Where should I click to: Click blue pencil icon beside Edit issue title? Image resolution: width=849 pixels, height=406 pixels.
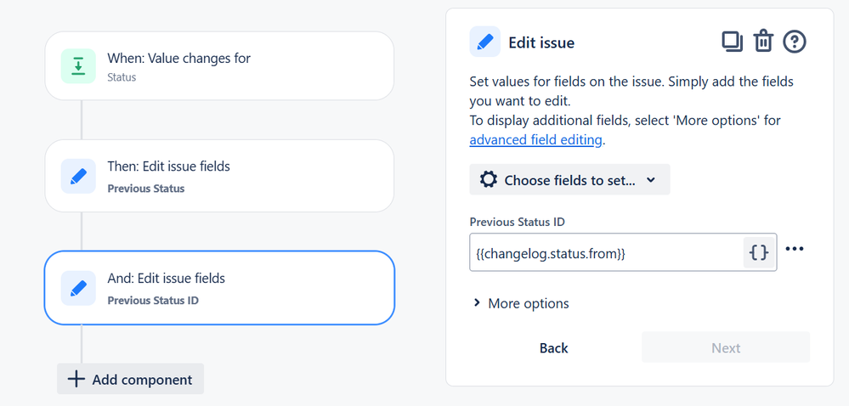(x=485, y=42)
